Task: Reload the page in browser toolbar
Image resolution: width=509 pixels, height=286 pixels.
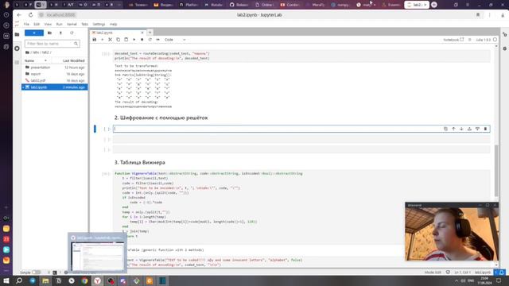Action: [x=30, y=15]
